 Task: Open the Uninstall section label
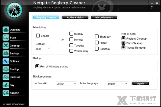click(15, 77)
